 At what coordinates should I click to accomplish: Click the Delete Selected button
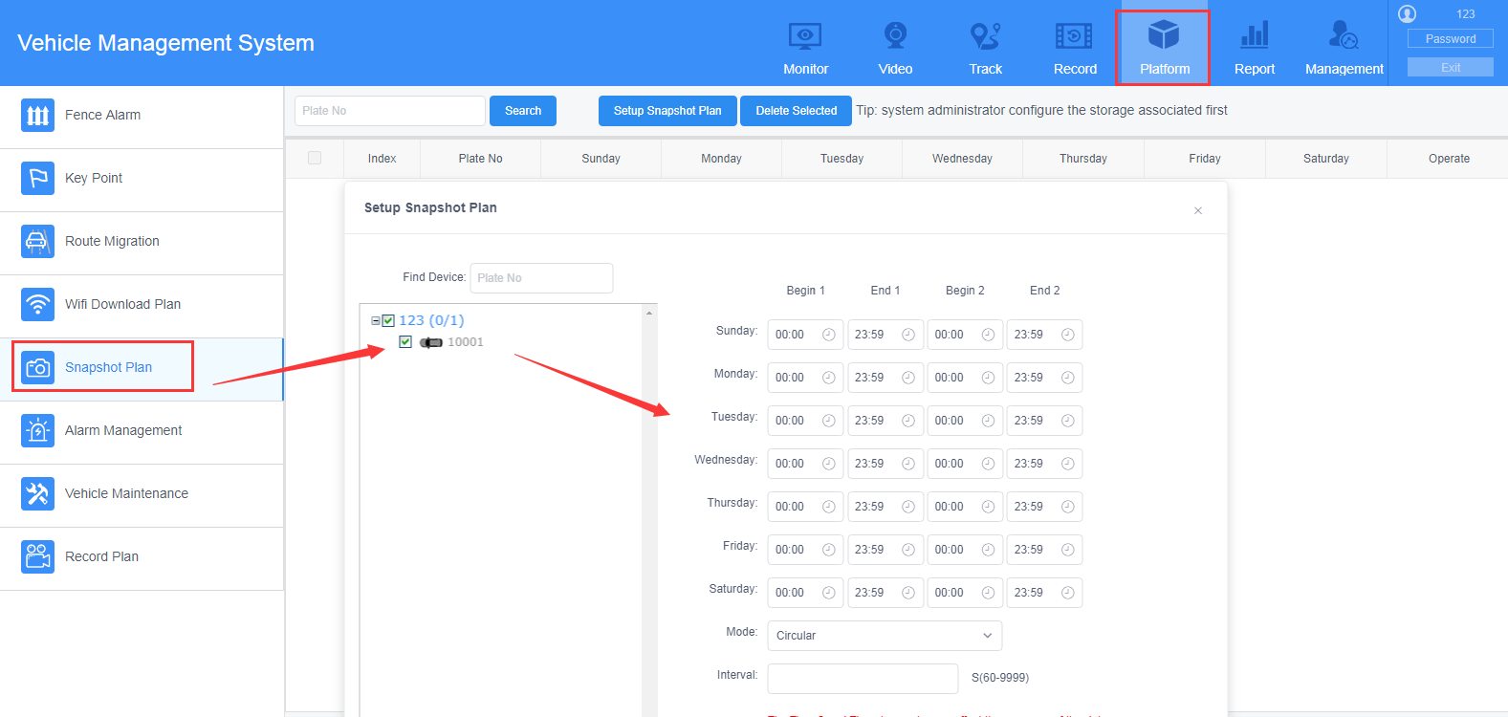797,111
